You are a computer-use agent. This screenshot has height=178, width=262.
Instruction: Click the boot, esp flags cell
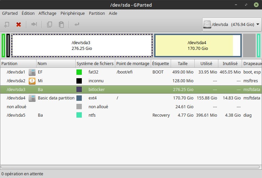252,72
